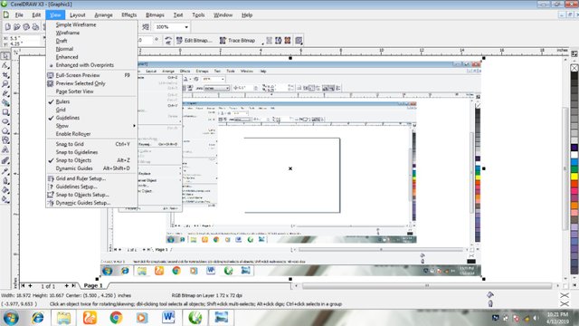Viewport: 579px width, 326px height.
Task: Click the no-color X swatch in palette
Action: click(574, 68)
